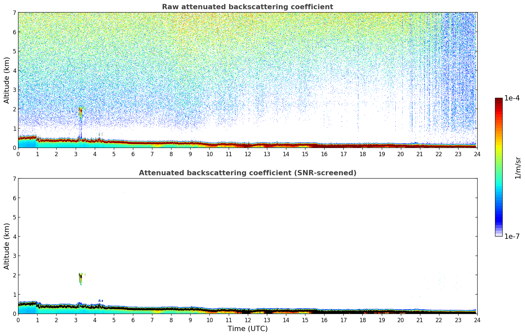Image resolution: width=525 pixels, height=336 pixels.
Task: Click the "Time (UTC)" axis label
Action: (x=248, y=329)
